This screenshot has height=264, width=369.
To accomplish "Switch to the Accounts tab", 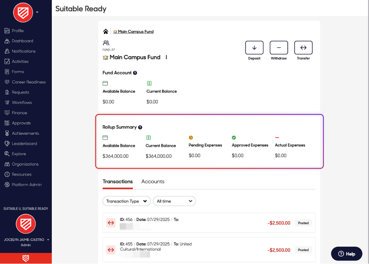I will point(153,181).
